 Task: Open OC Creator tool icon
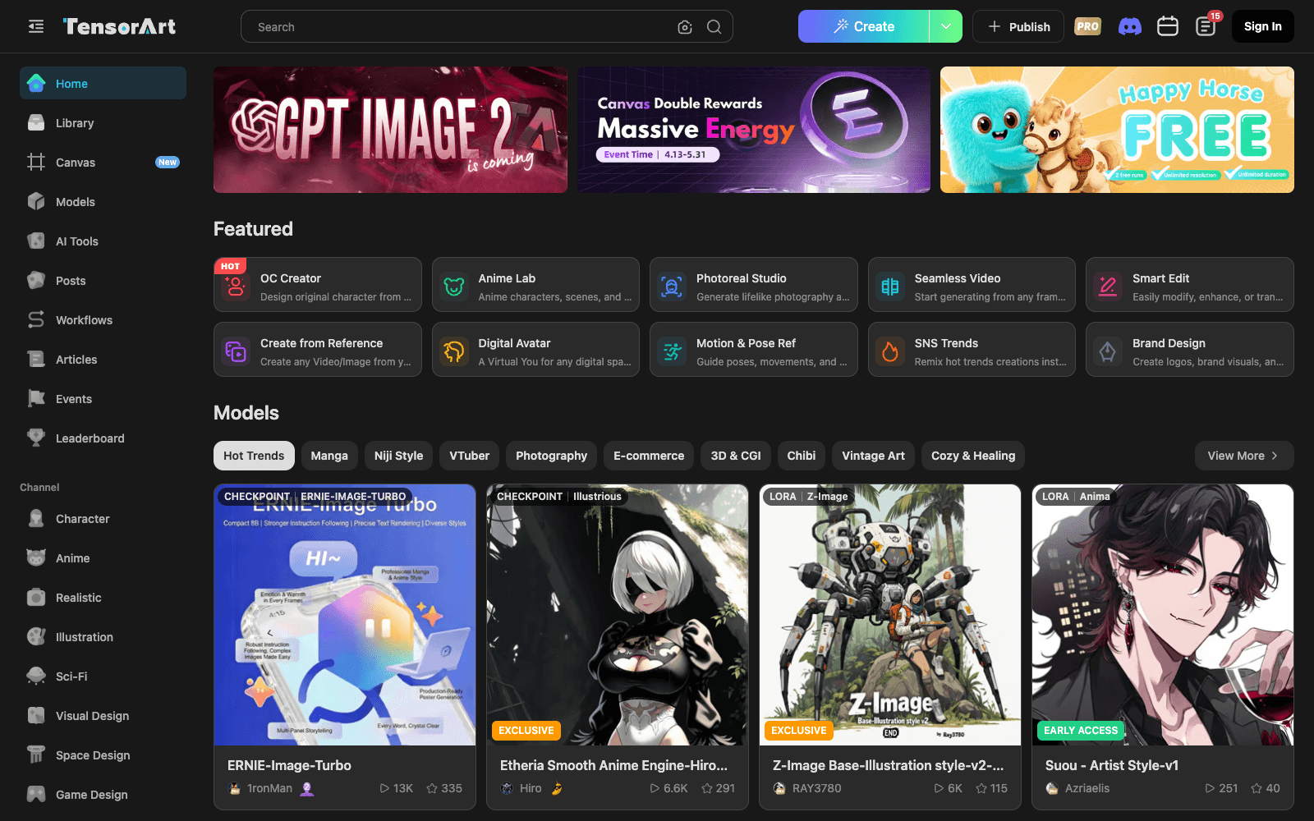236,287
